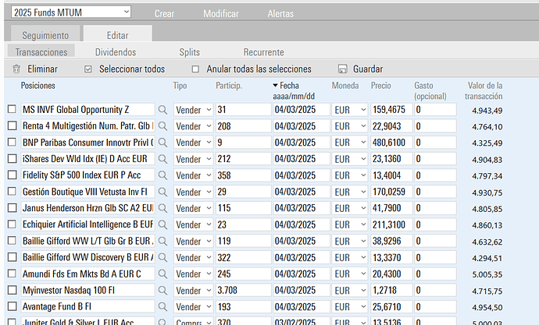Click magnifier beside Baillie Gifford Discovery row
Viewport: 539px width, 325px height.
(162, 257)
